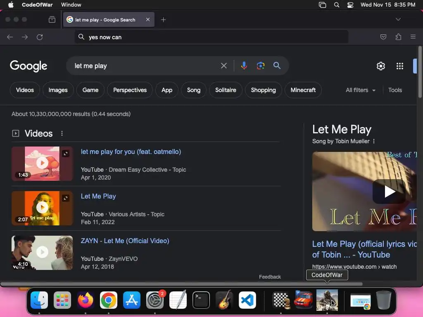Open Control Center in the menu bar

(x=350, y=5)
